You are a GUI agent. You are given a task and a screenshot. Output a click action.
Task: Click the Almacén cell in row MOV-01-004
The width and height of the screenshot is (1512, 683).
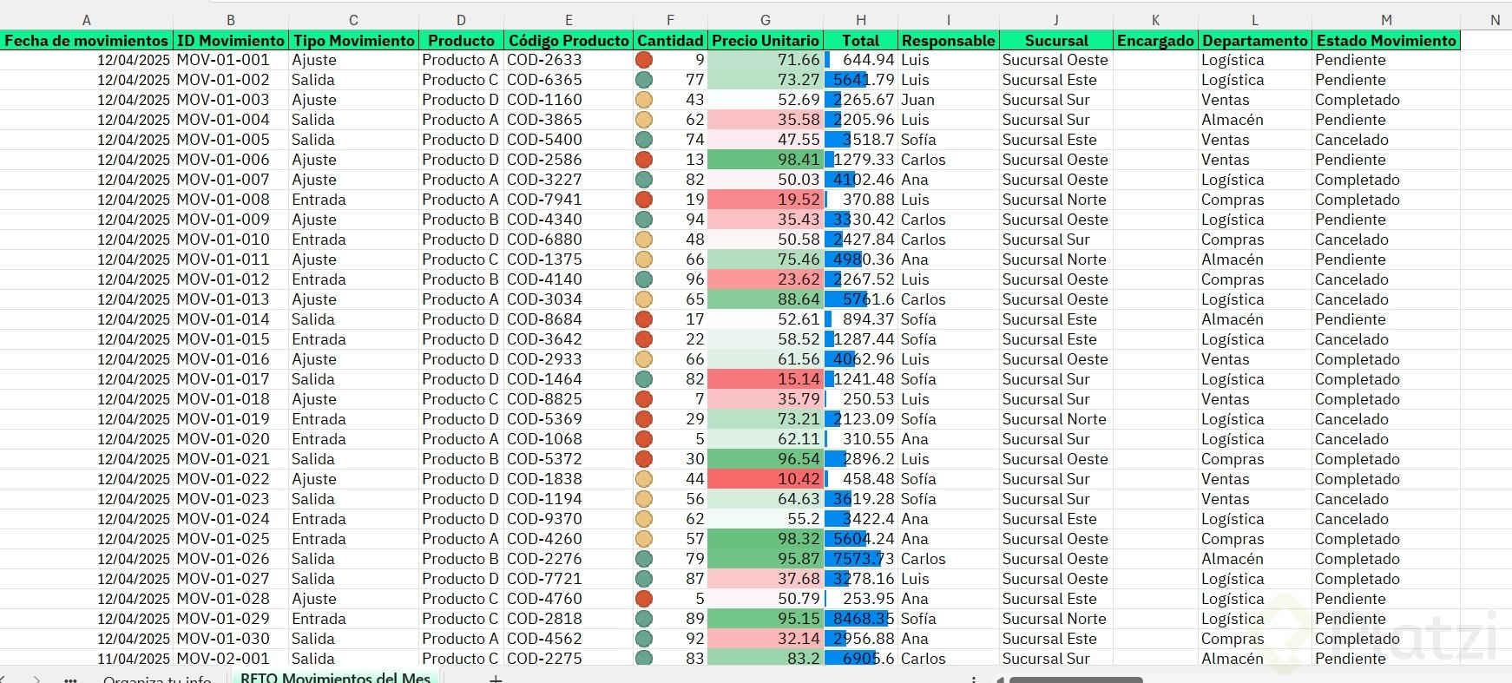pos(1255,120)
